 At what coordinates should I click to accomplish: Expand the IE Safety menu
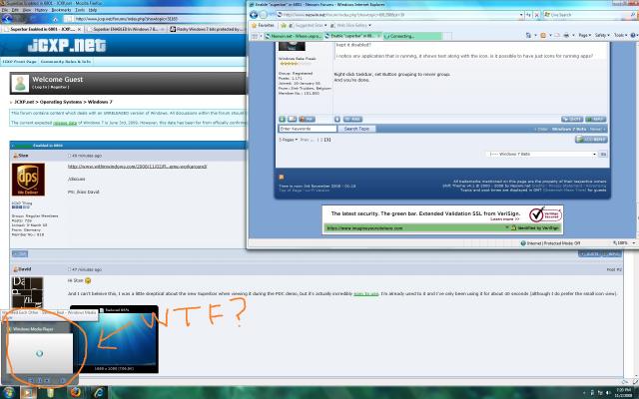point(602,36)
